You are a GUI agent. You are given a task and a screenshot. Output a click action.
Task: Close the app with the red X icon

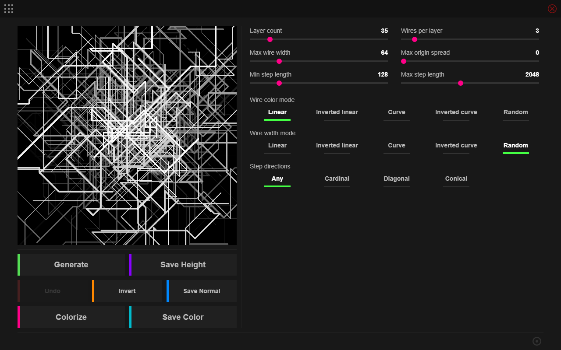[552, 9]
